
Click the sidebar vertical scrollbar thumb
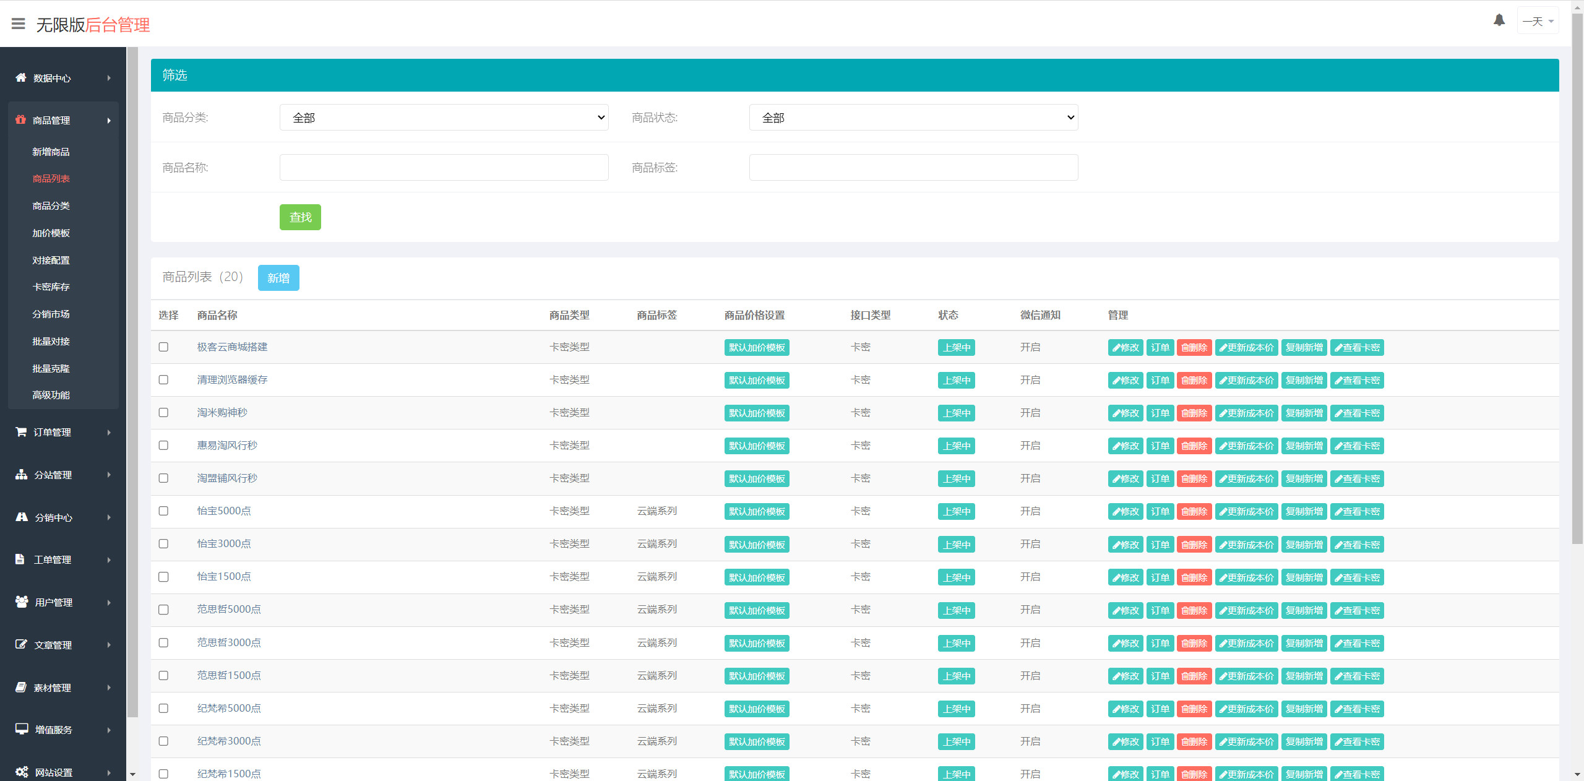132,382
